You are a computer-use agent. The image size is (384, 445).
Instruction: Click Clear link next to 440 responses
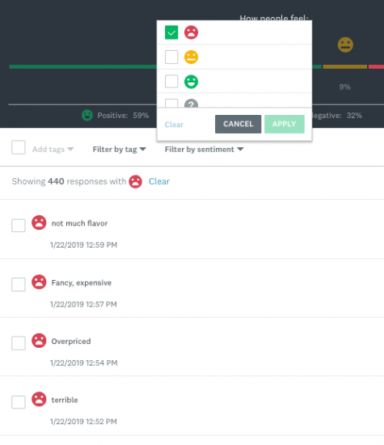click(x=159, y=181)
